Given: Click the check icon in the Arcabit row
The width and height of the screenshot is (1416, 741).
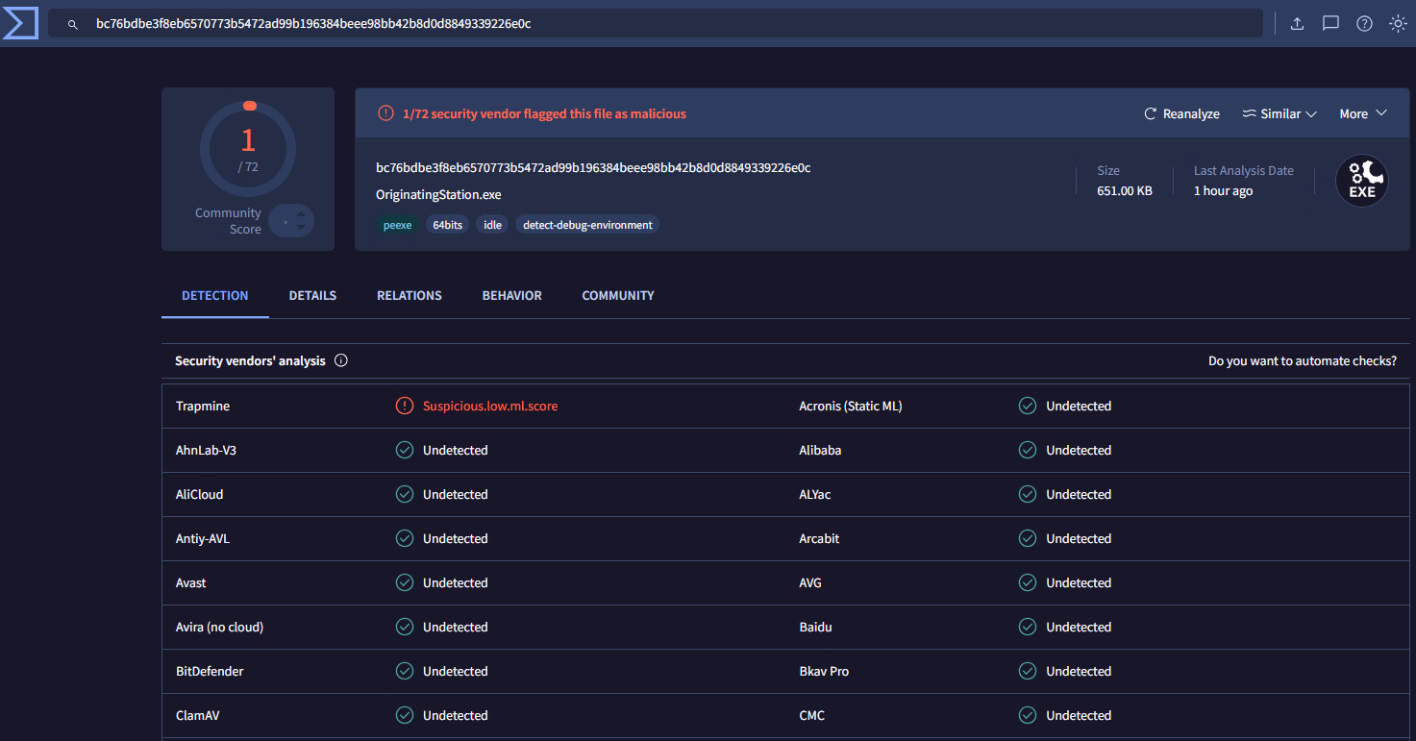Looking at the screenshot, I should pos(1028,538).
